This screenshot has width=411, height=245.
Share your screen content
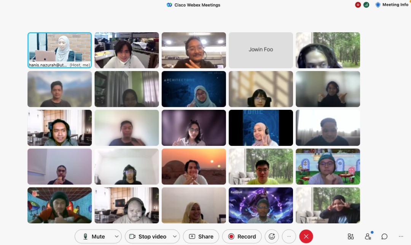(201, 236)
